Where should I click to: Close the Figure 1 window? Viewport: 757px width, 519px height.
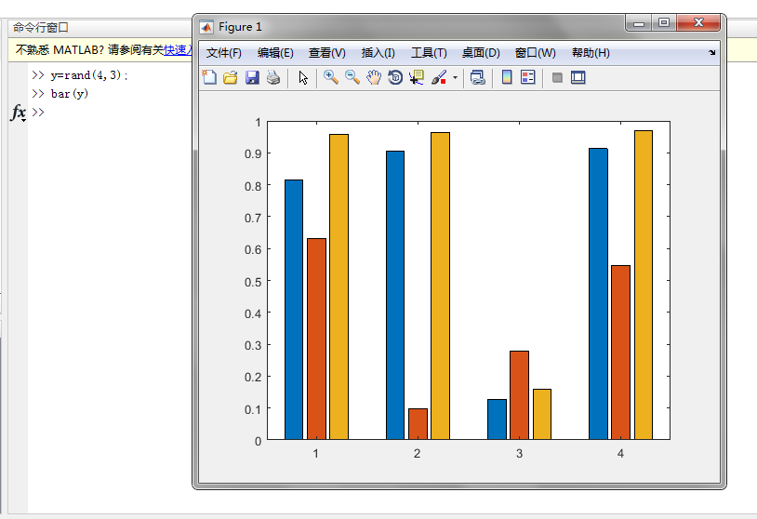(698, 22)
